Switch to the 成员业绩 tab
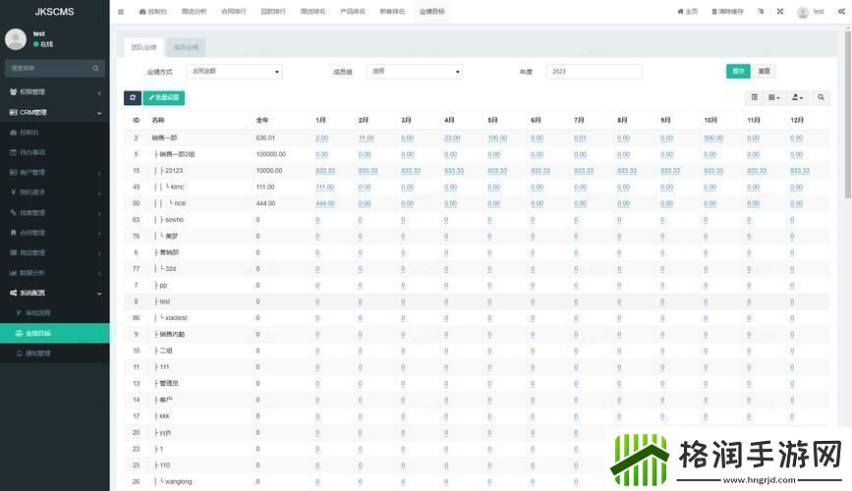The height and width of the screenshot is (491, 852). [185, 47]
